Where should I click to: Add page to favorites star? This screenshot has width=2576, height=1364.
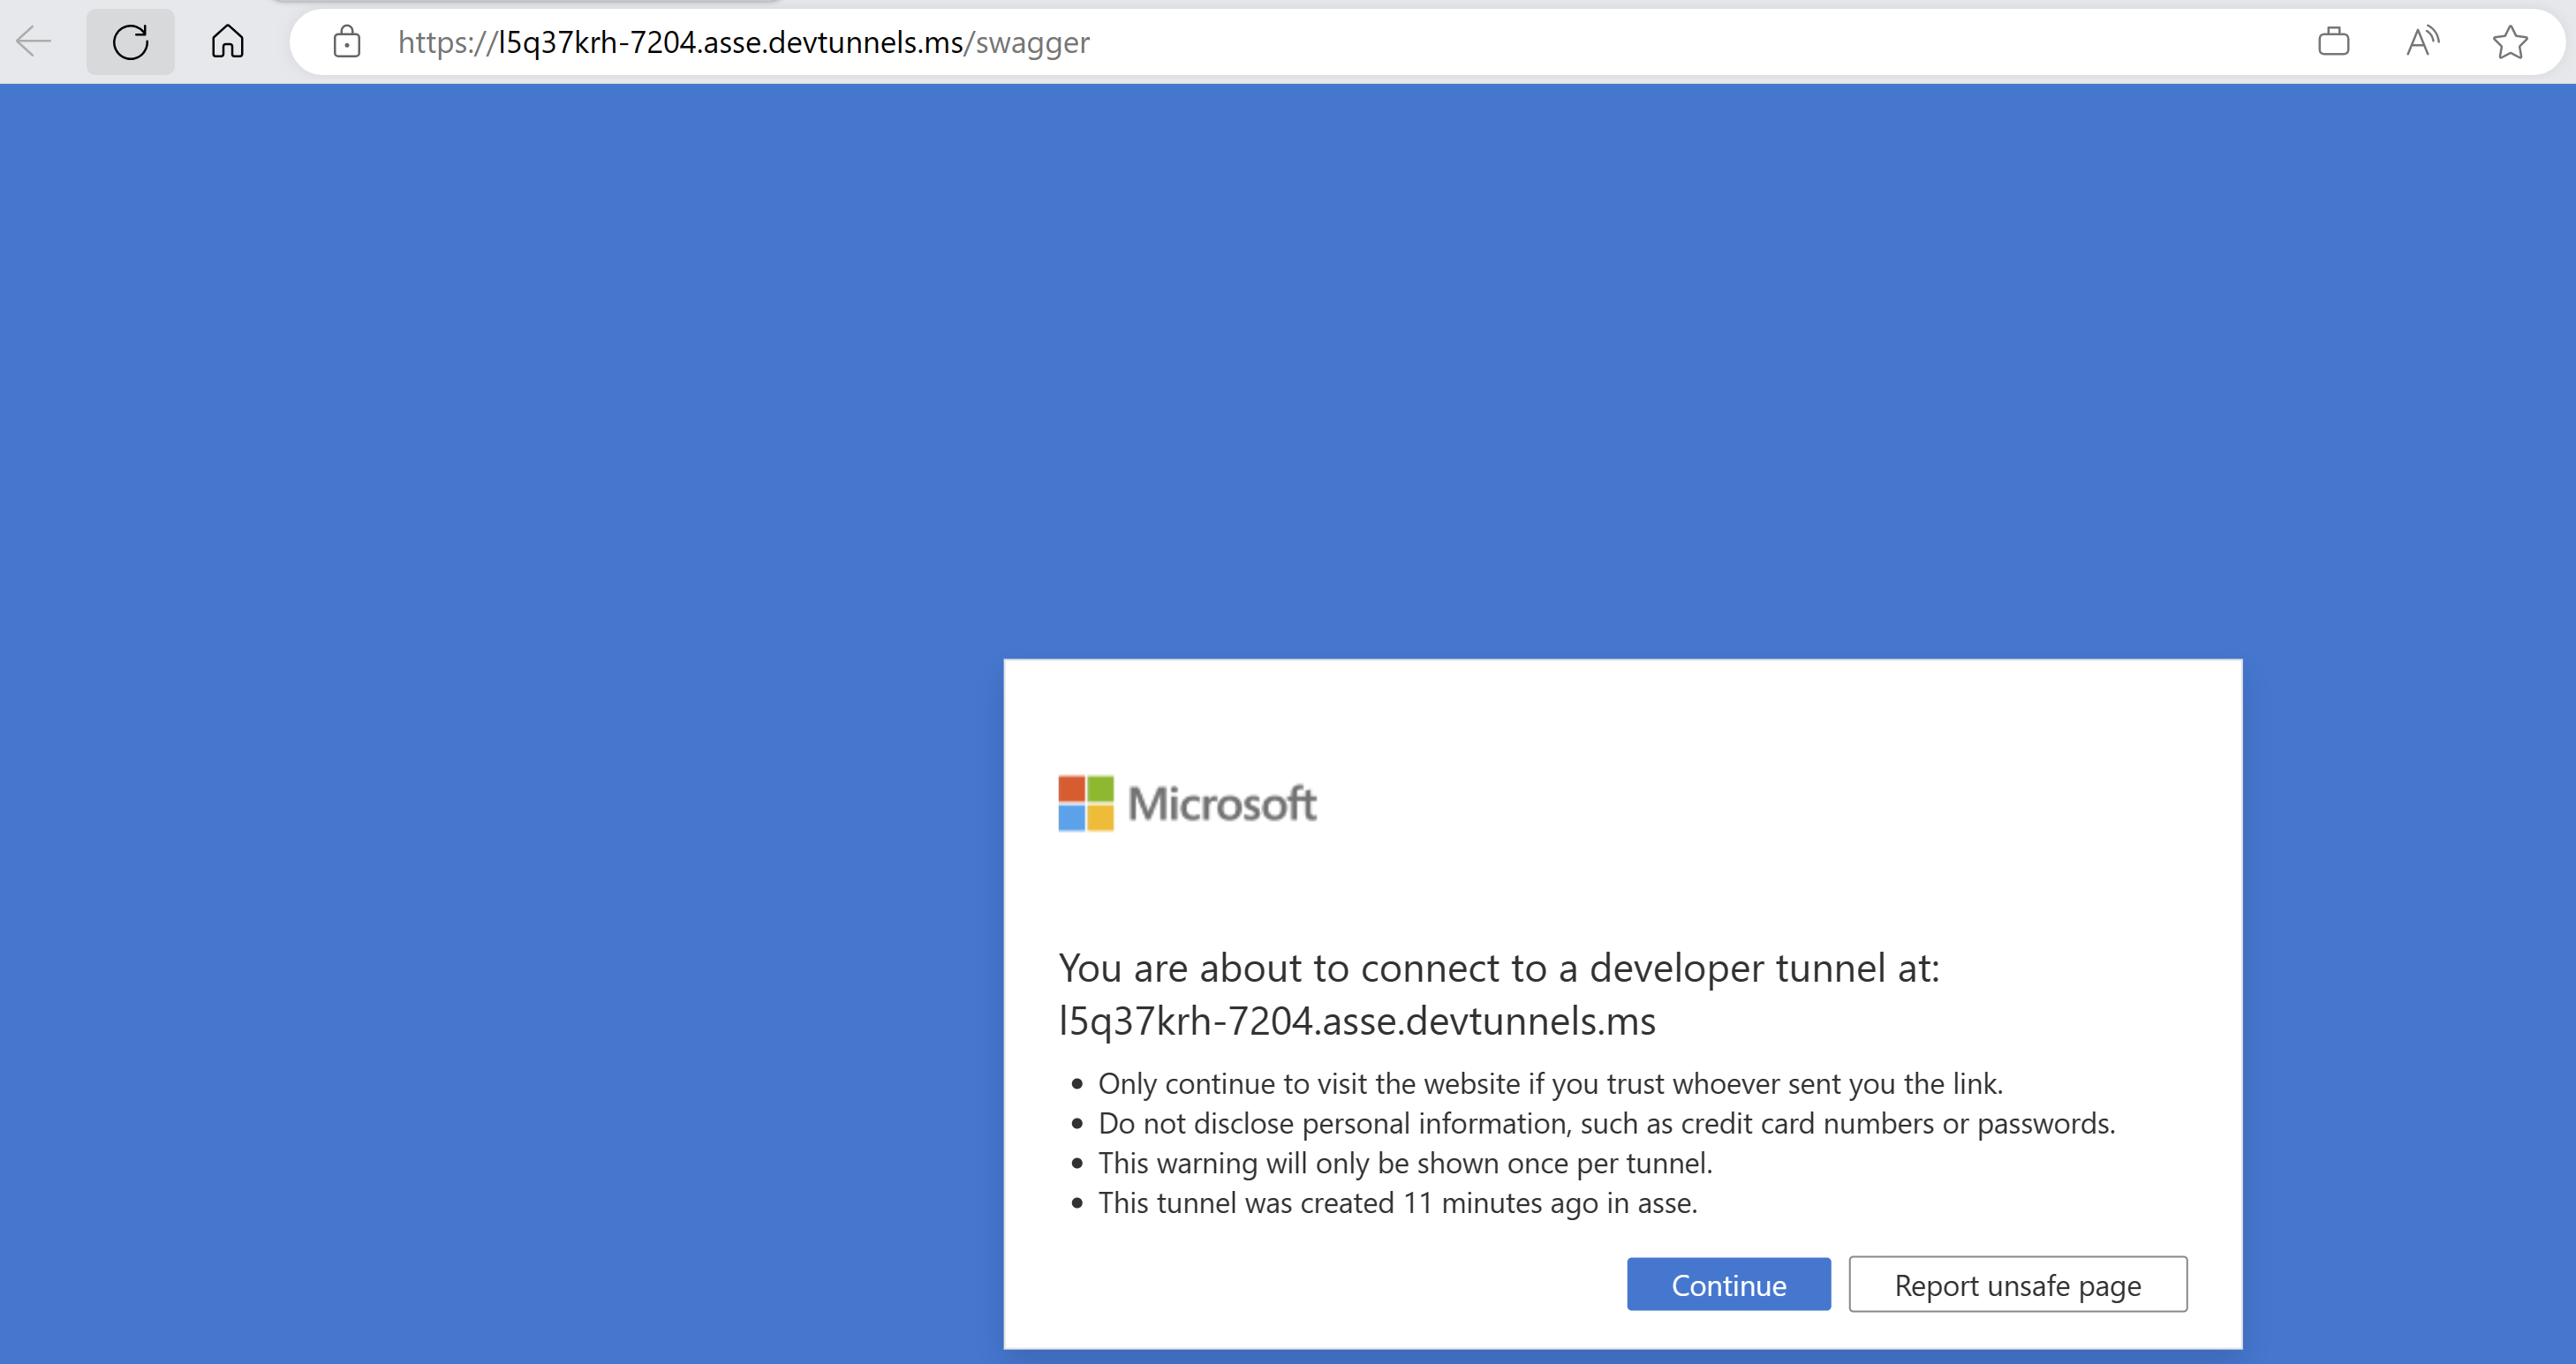(2510, 42)
